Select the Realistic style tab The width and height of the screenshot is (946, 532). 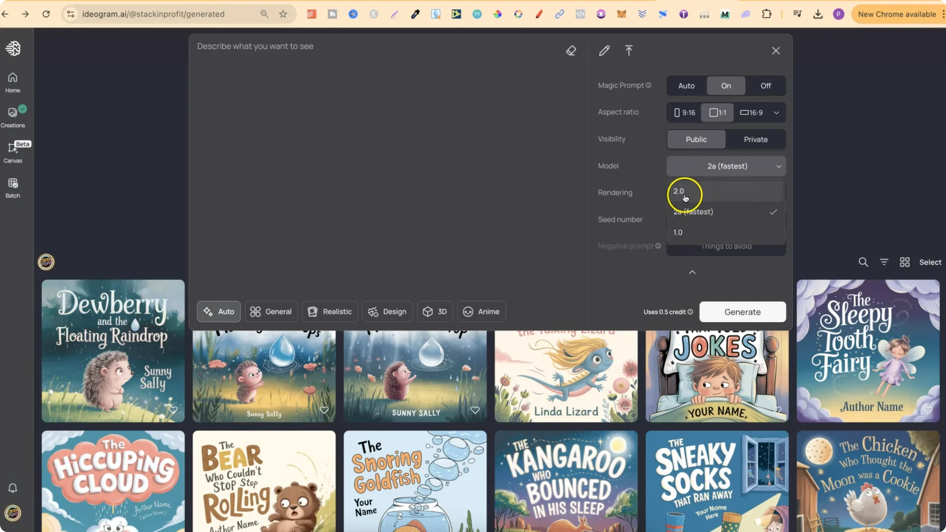coord(330,312)
